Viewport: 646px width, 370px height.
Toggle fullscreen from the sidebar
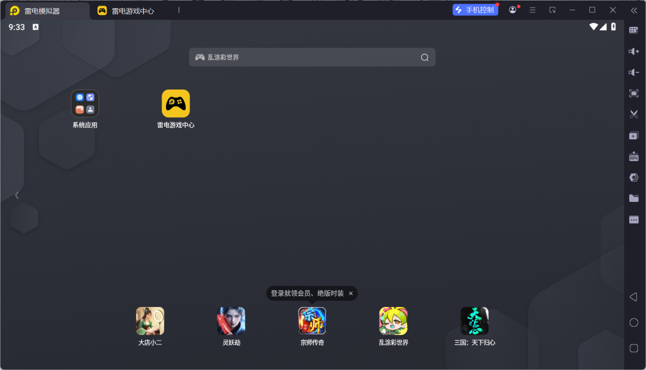point(634,94)
